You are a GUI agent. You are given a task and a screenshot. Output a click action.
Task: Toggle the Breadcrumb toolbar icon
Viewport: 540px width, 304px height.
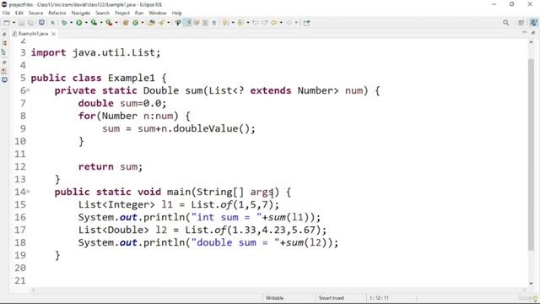point(178,23)
